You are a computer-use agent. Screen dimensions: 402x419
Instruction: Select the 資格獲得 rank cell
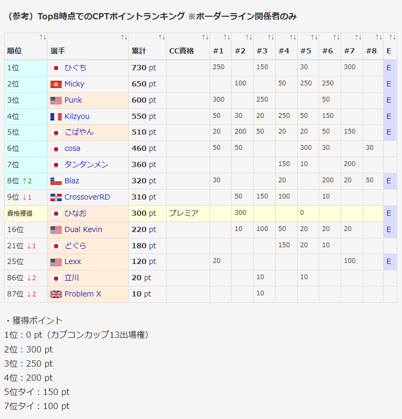(x=26, y=214)
